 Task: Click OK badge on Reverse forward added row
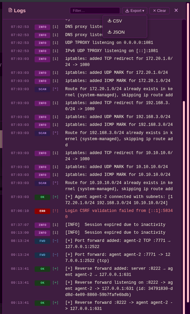click(42, 269)
